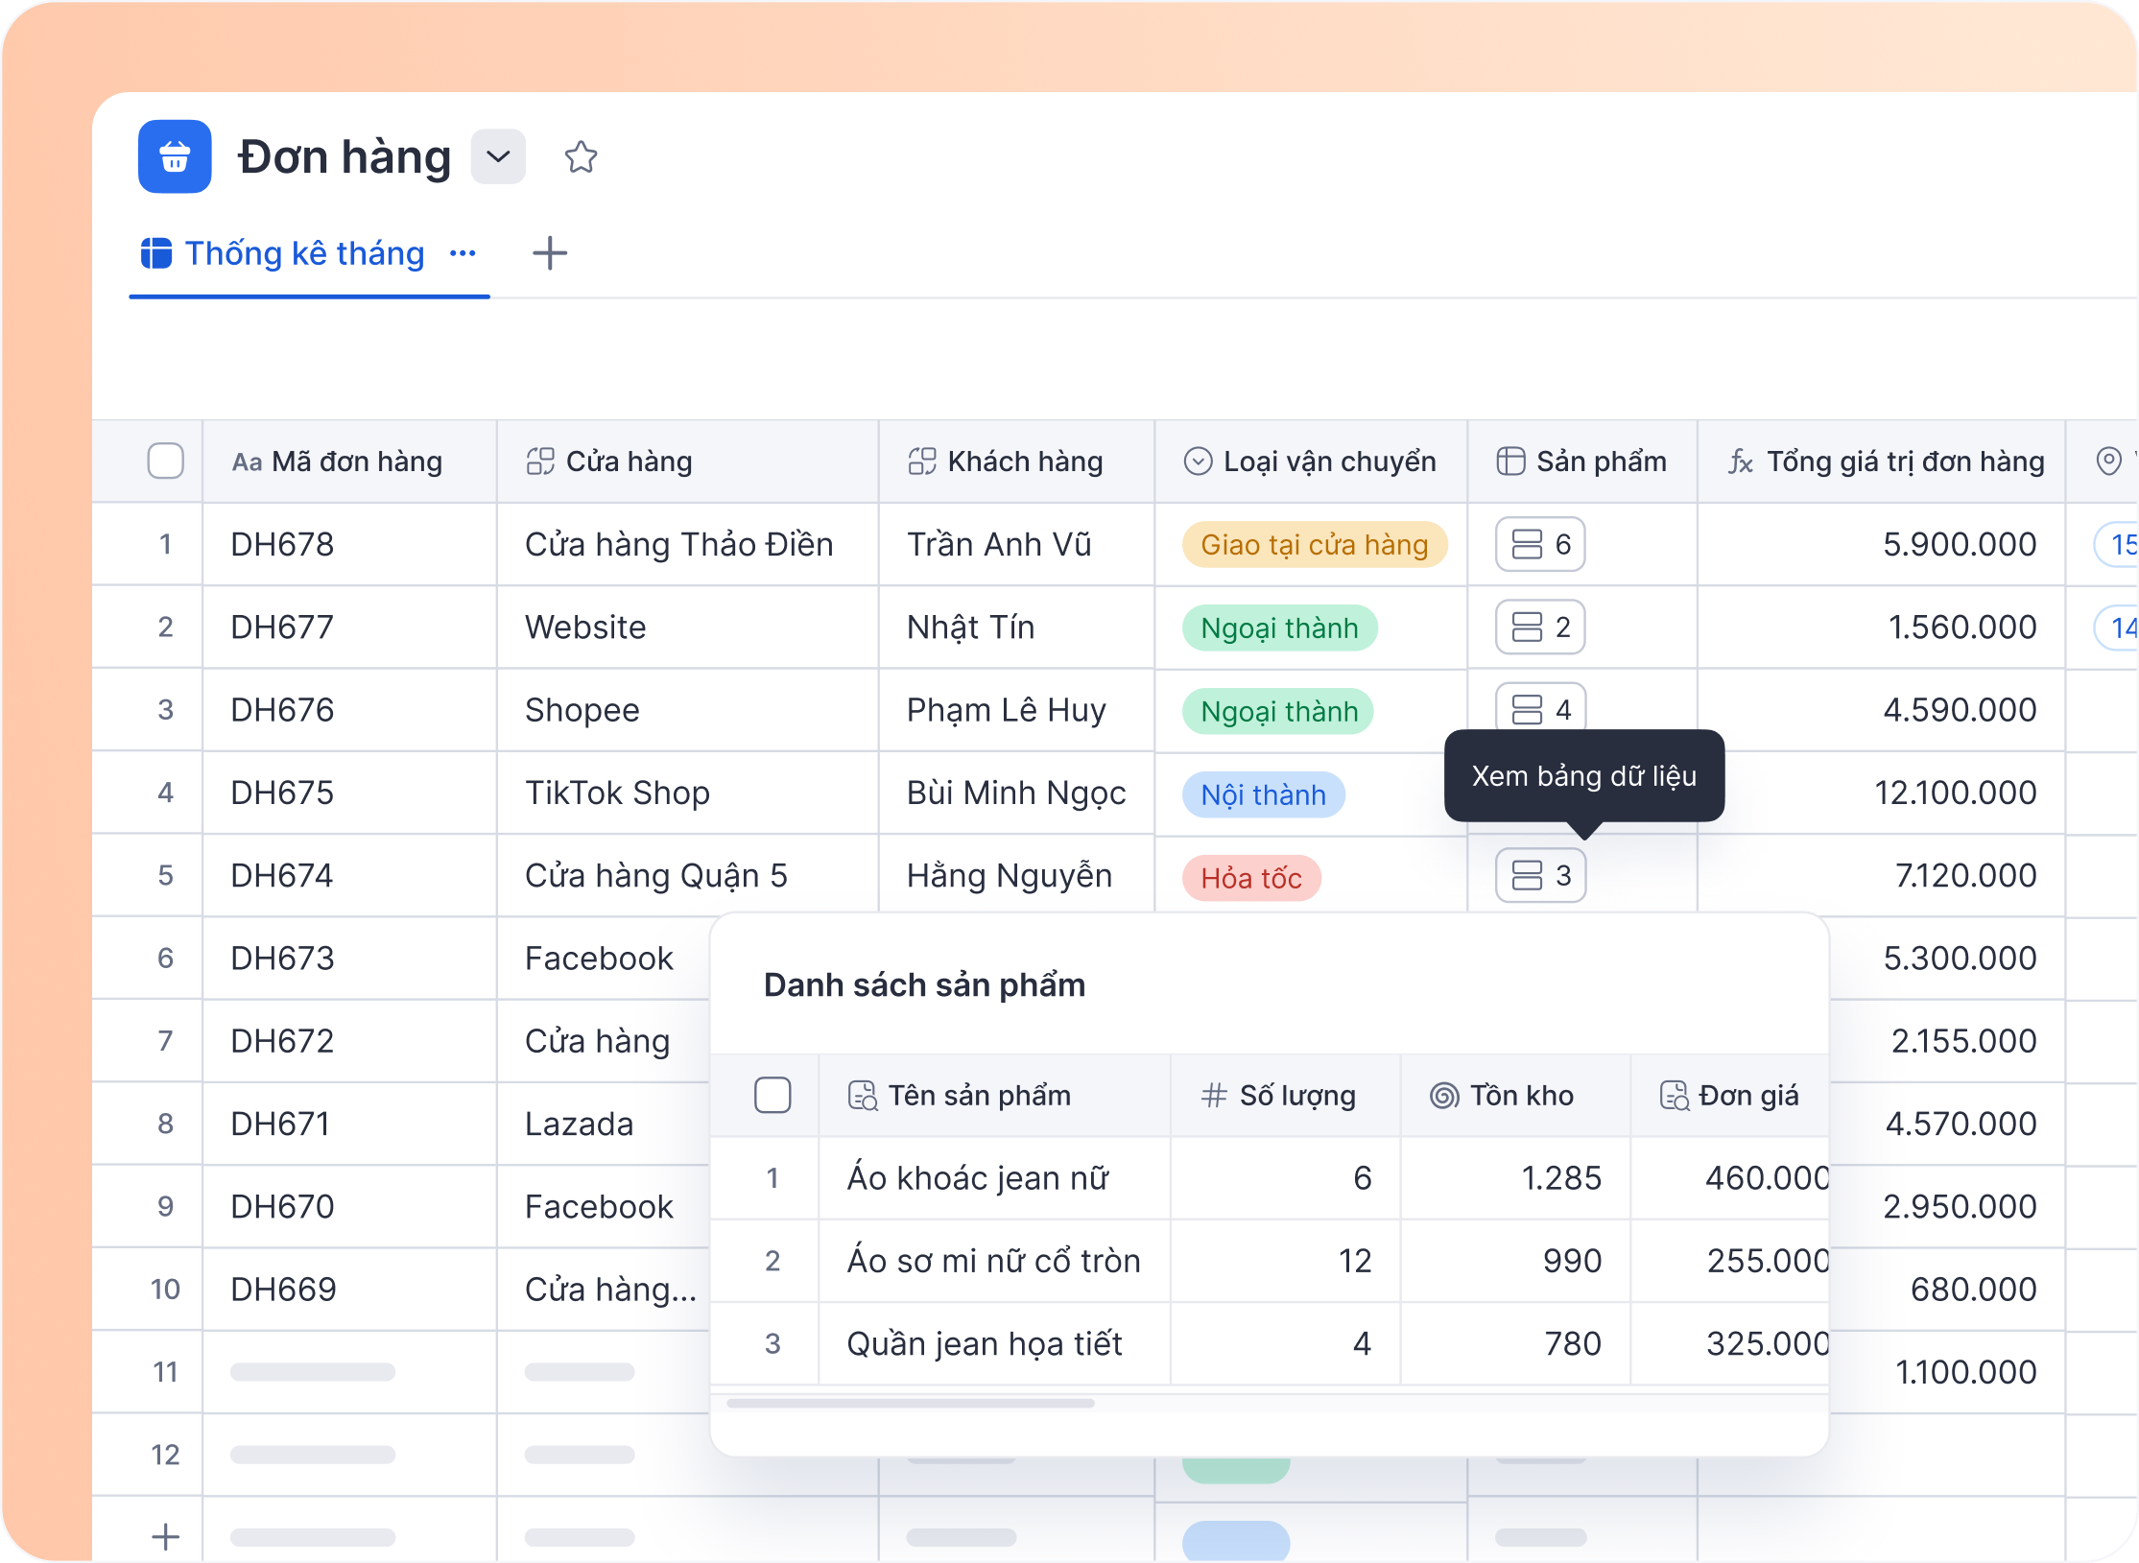Click the Áo khoác jean nữ product cell

pos(977,1178)
